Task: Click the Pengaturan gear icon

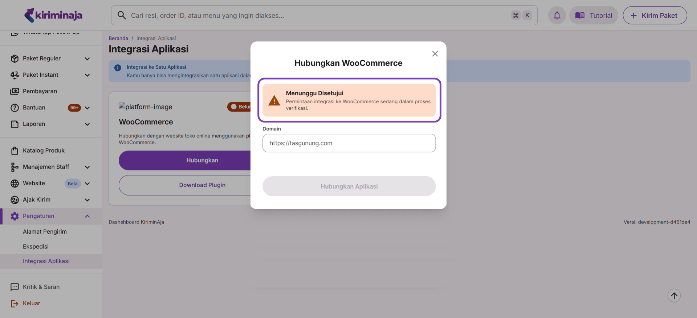Action: click(x=15, y=216)
